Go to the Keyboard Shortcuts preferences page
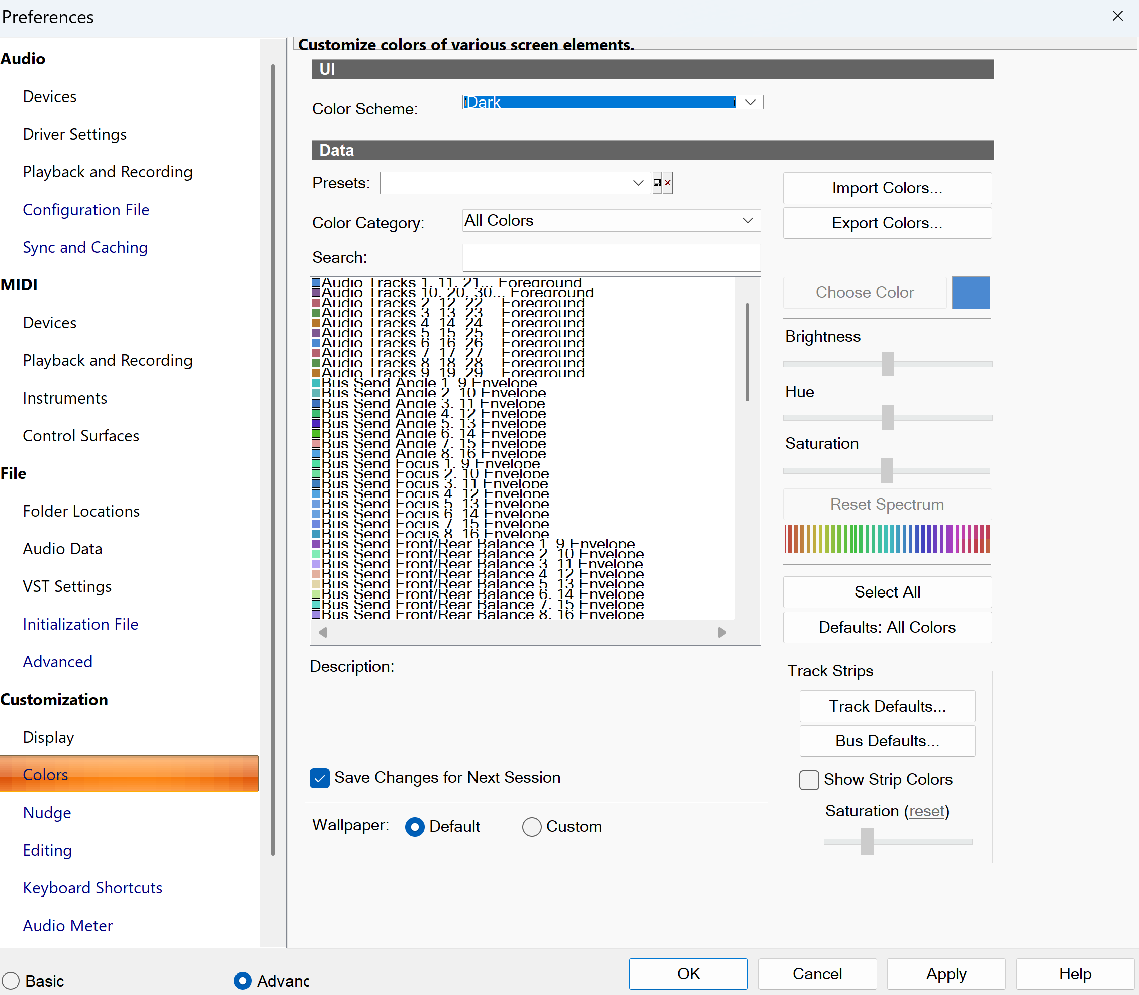This screenshot has width=1139, height=995. (93, 887)
